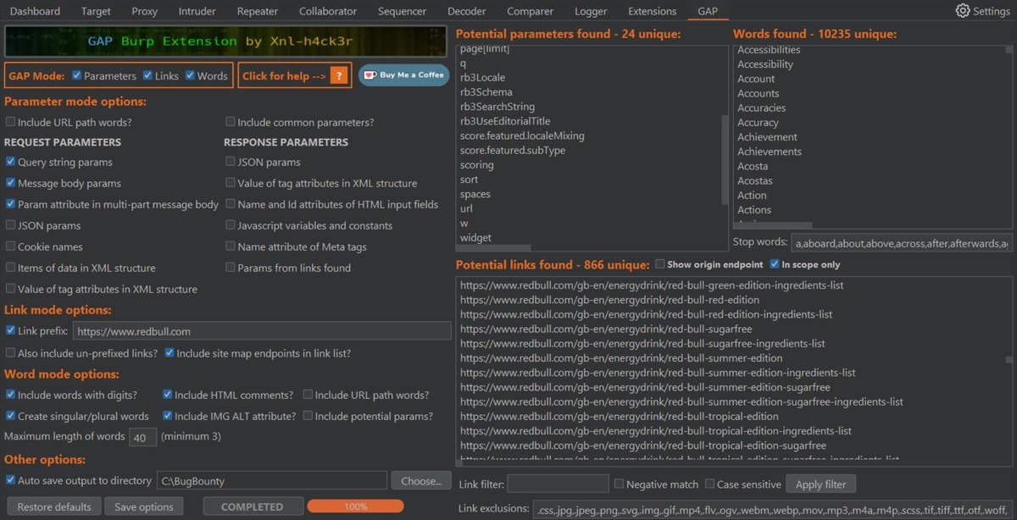The image size is (1017, 520).
Task: Open the Extensions tab
Action: (653, 11)
